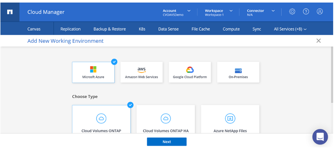
Task: Click the NetApp logo icon
Action: (10, 12)
